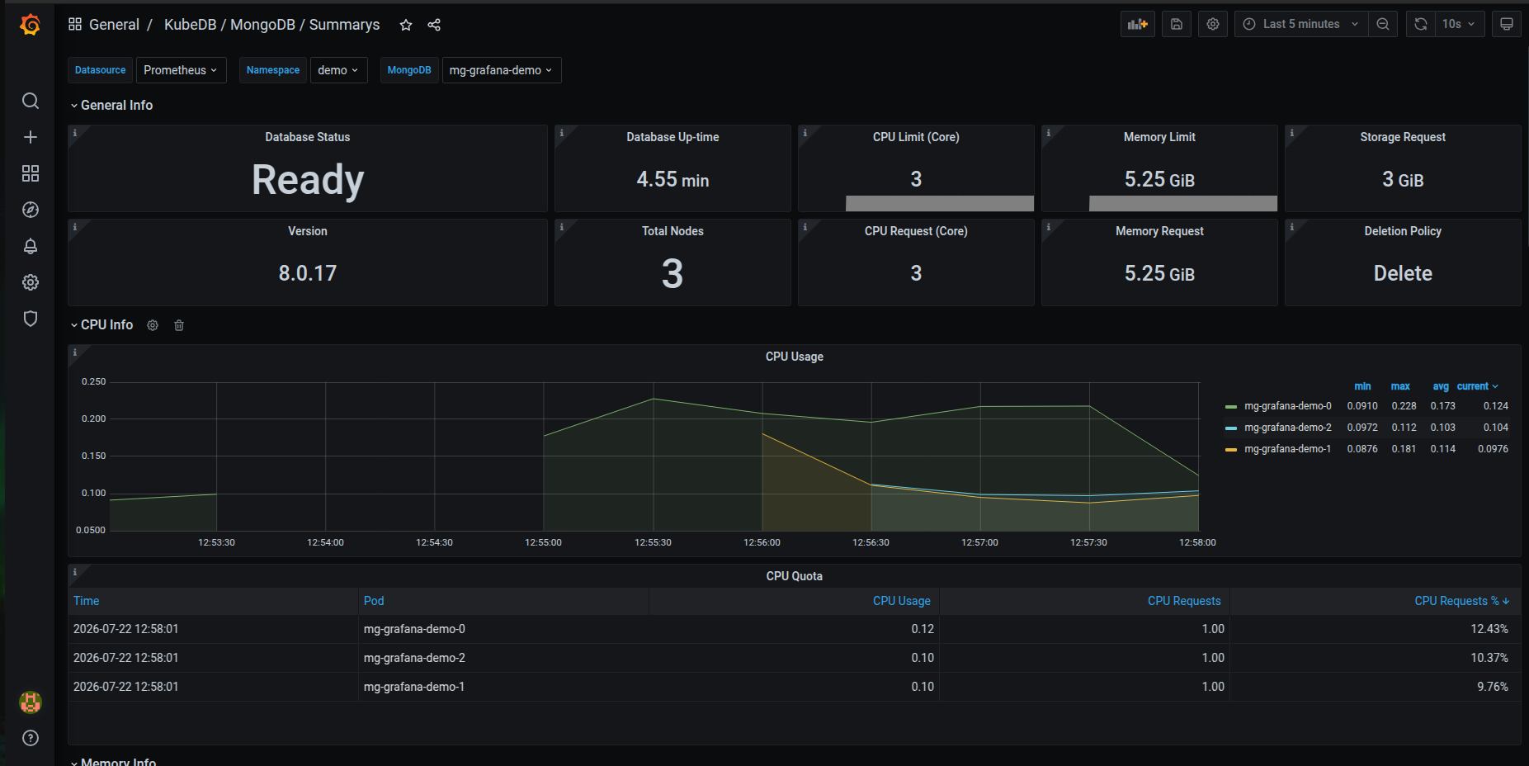Add a new panel to dashboard
Image resolution: width=1529 pixels, height=766 pixels.
point(1138,24)
